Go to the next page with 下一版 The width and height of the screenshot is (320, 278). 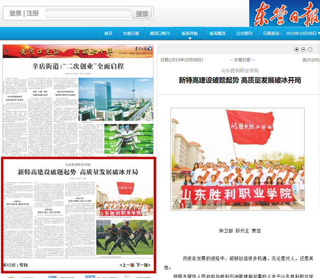(x=144, y=265)
